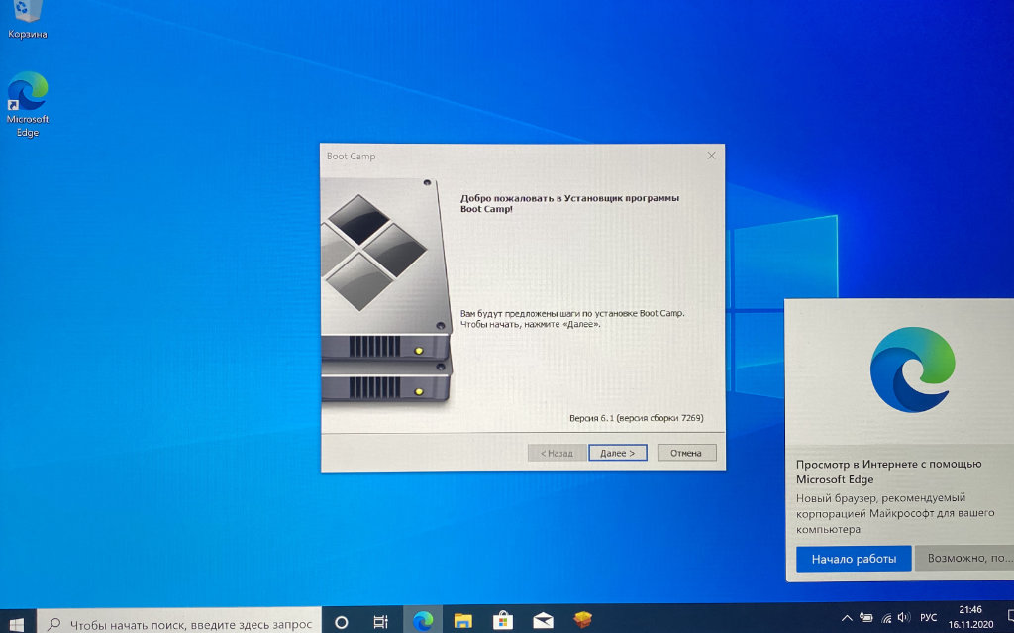This screenshot has height=633, width=1014.
Task: Open the clock and date flyout
Action: tap(971, 617)
